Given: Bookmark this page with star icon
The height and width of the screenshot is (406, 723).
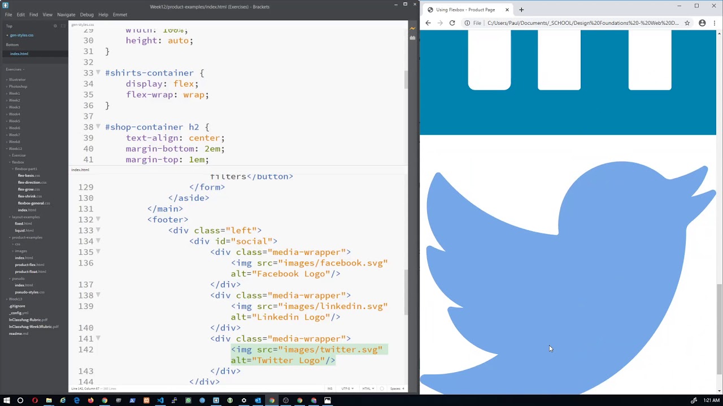Looking at the screenshot, I should coord(687,23).
